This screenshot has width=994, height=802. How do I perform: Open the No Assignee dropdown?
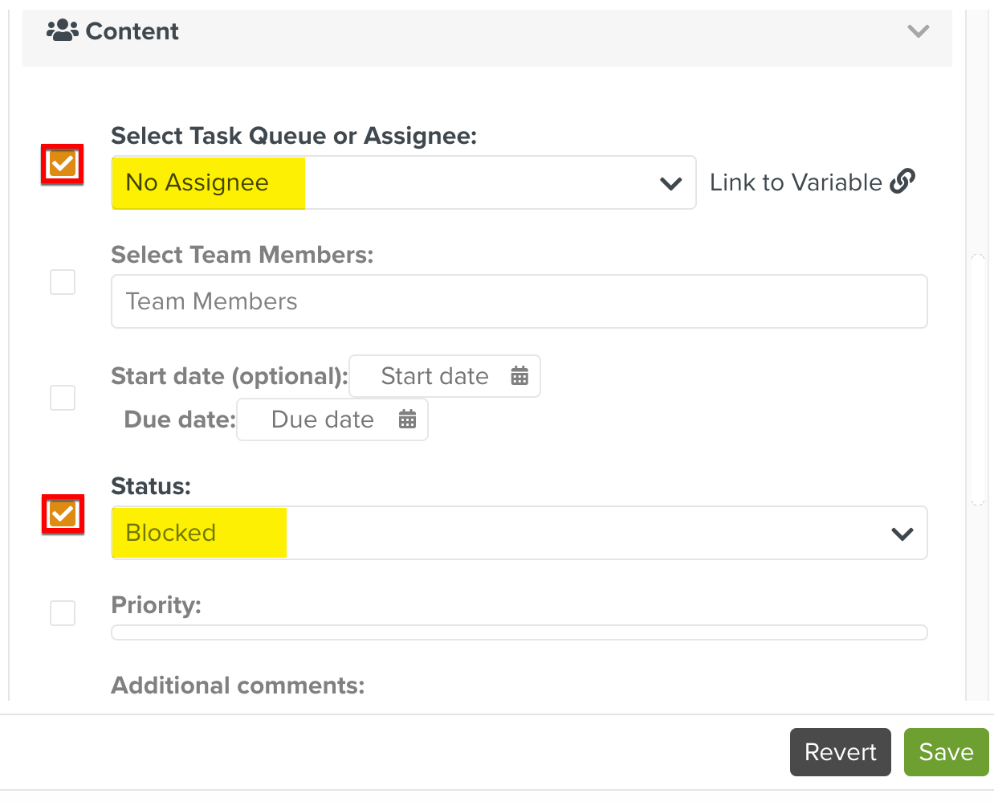(x=403, y=182)
